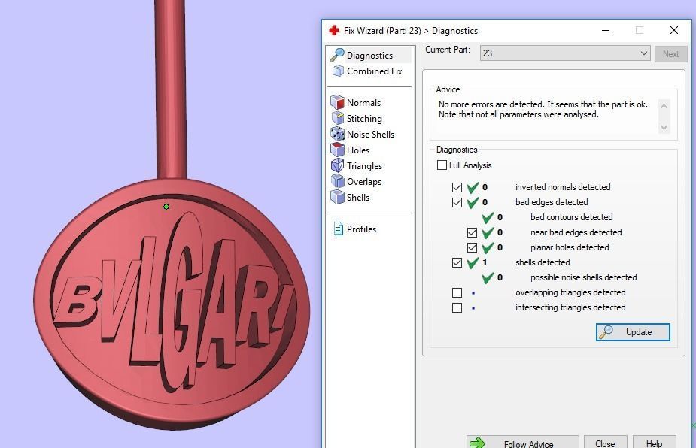Enable overlapping triangles detected checkbox
The image size is (696, 448).
(x=457, y=292)
